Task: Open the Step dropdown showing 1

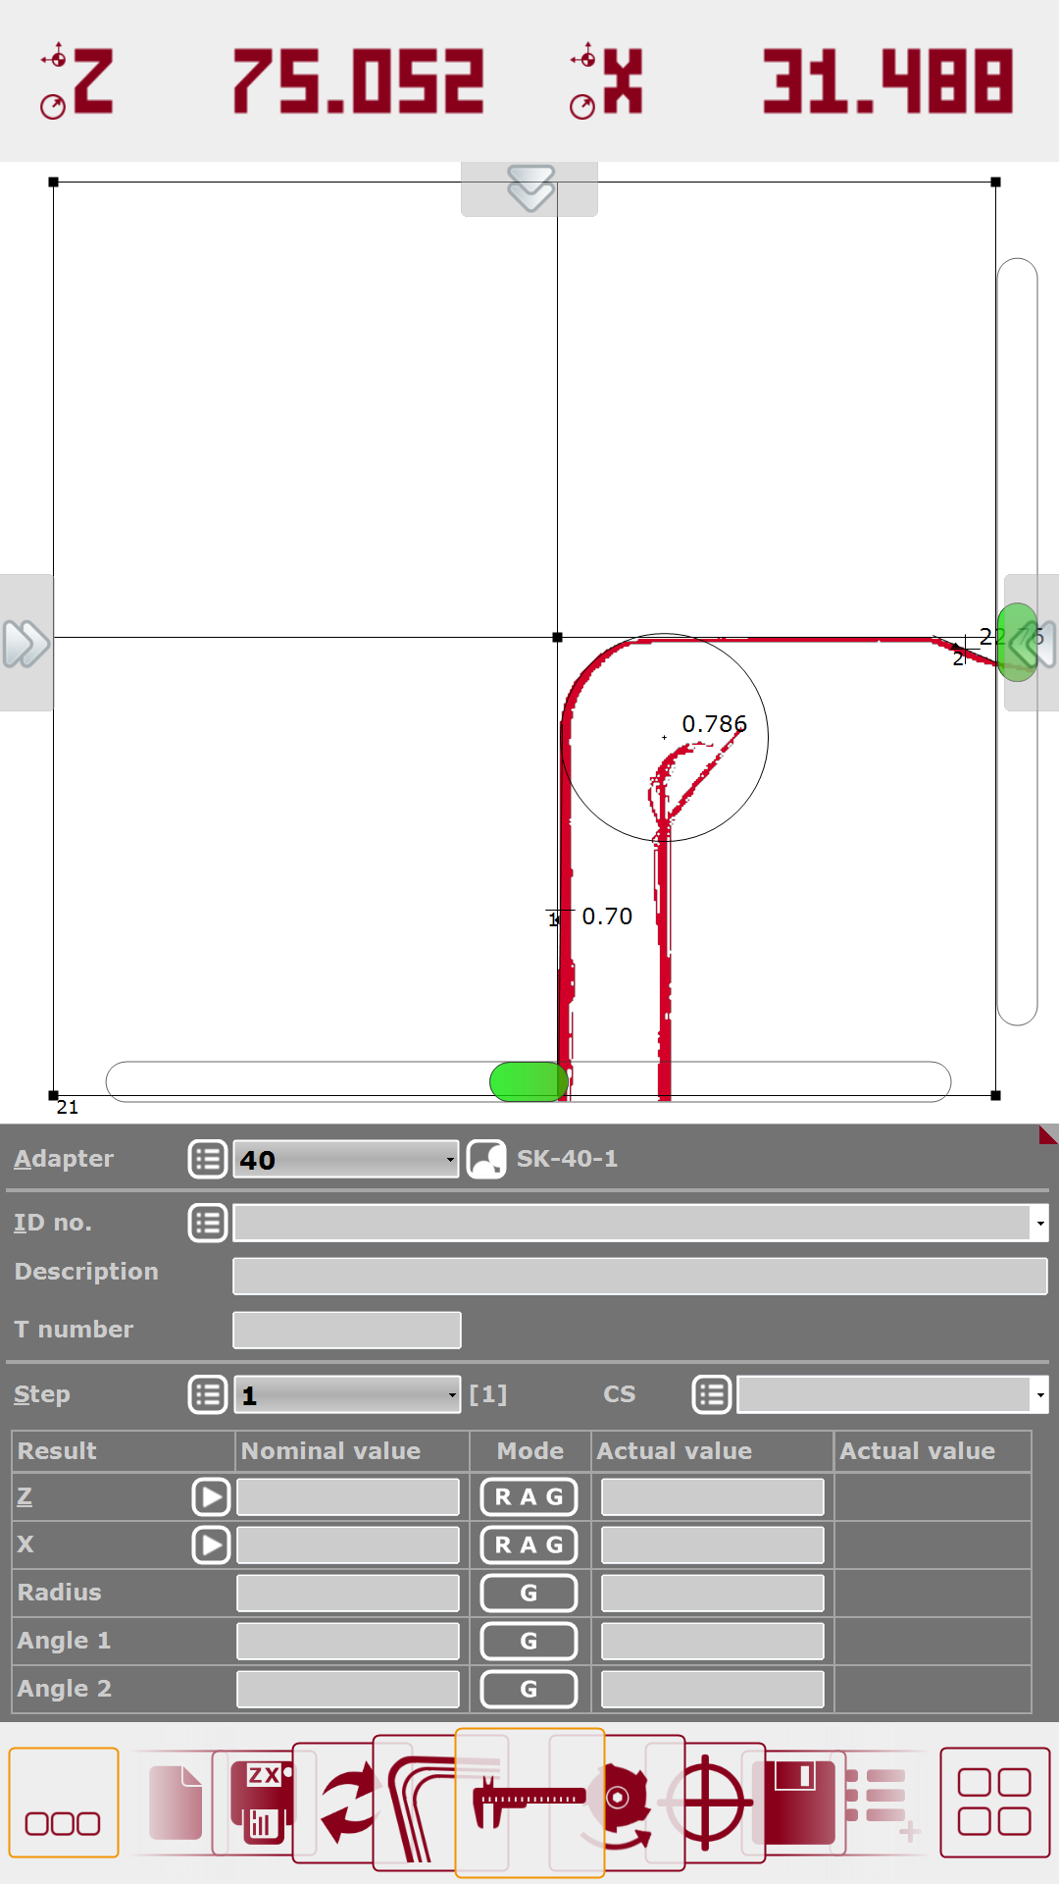Action: 346,1395
